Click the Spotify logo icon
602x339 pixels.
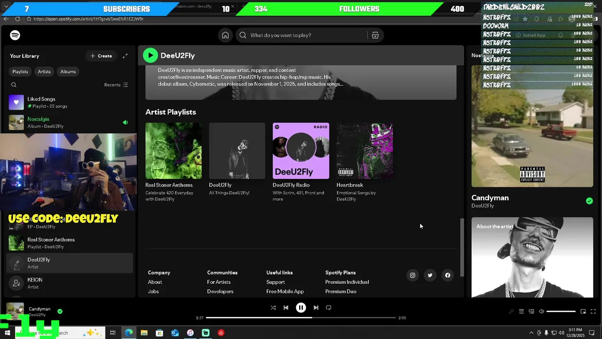point(15,35)
